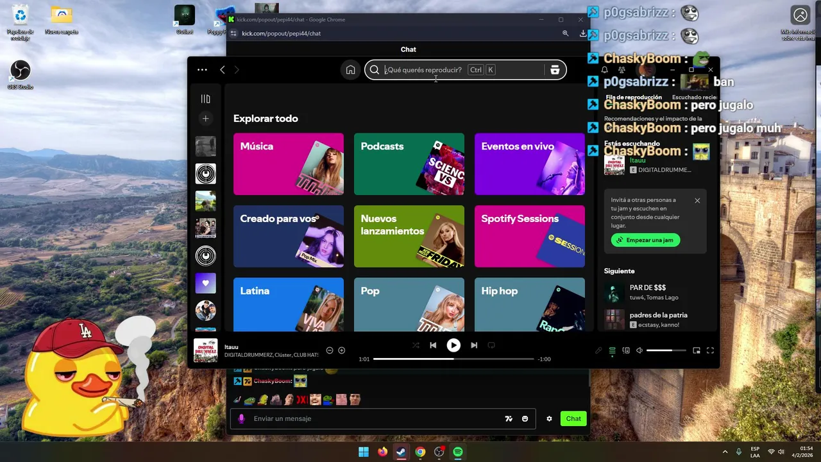Switch to Steam in the taskbar
821x462 pixels.
click(x=402, y=452)
